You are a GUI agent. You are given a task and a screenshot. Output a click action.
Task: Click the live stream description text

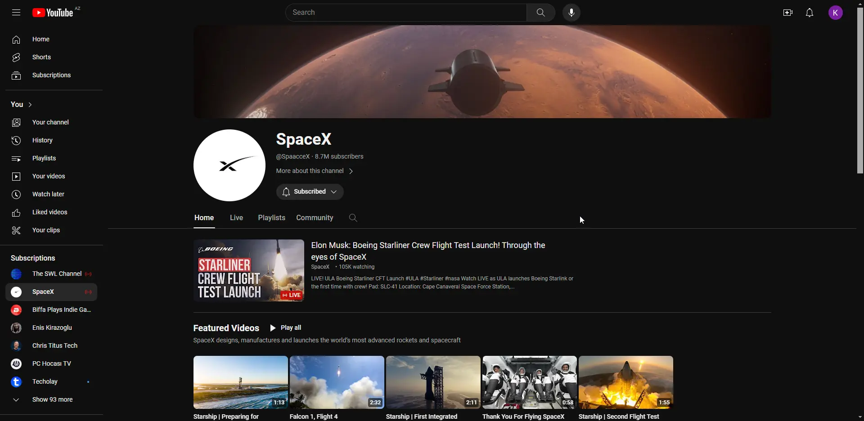point(442,283)
